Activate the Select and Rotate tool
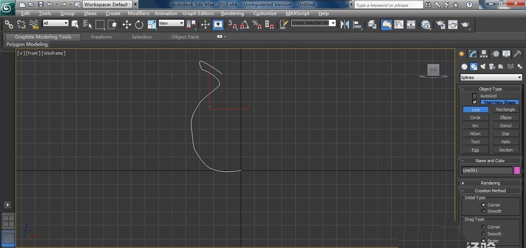 coord(139,24)
